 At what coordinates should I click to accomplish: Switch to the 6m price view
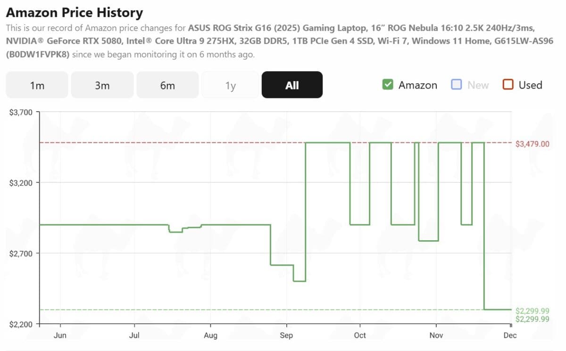point(168,85)
